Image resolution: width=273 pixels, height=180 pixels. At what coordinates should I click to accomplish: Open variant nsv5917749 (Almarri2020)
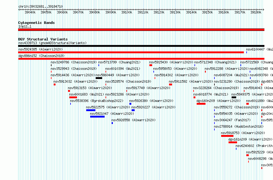point(148,88)
